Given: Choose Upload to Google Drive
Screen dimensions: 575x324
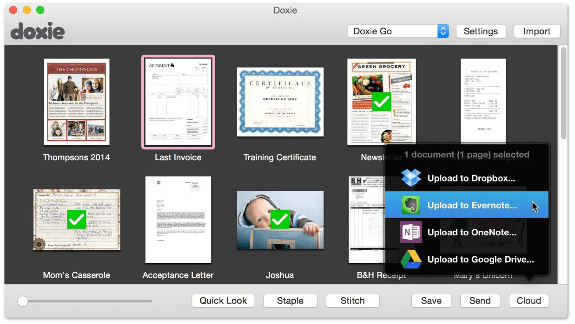Looking at the screenshot, I should (467, 259).
